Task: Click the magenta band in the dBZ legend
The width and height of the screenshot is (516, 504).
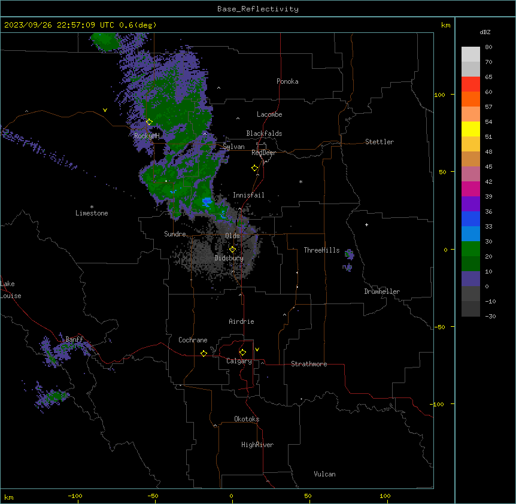Action: click(471, 189)
